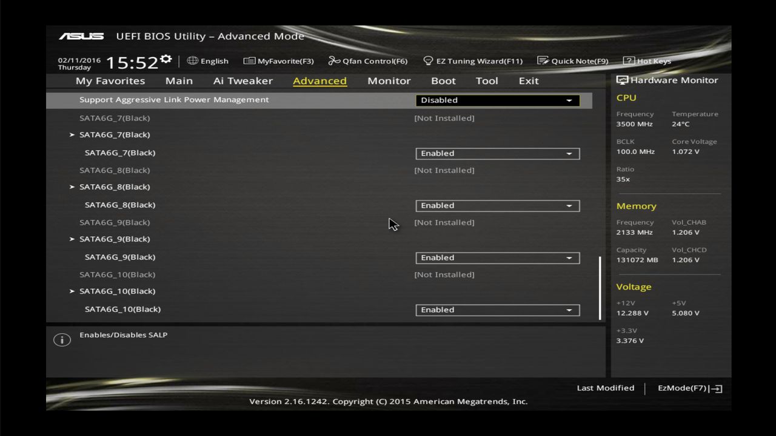The height and width of the screenshot is (436, 776).
Task: Show the Hot Keys list
Action: [x=647, y=61]
